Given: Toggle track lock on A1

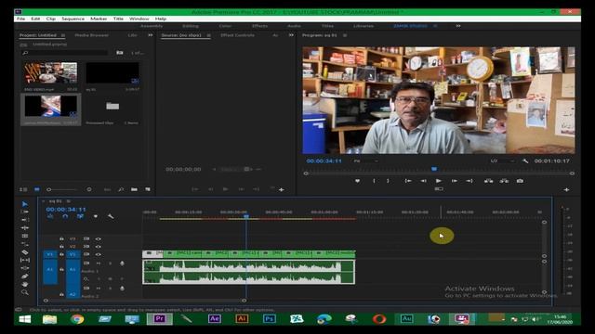Looking at the screenshot, I should coord(61,269).
